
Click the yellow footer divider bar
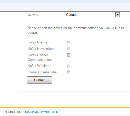[65, 108]
